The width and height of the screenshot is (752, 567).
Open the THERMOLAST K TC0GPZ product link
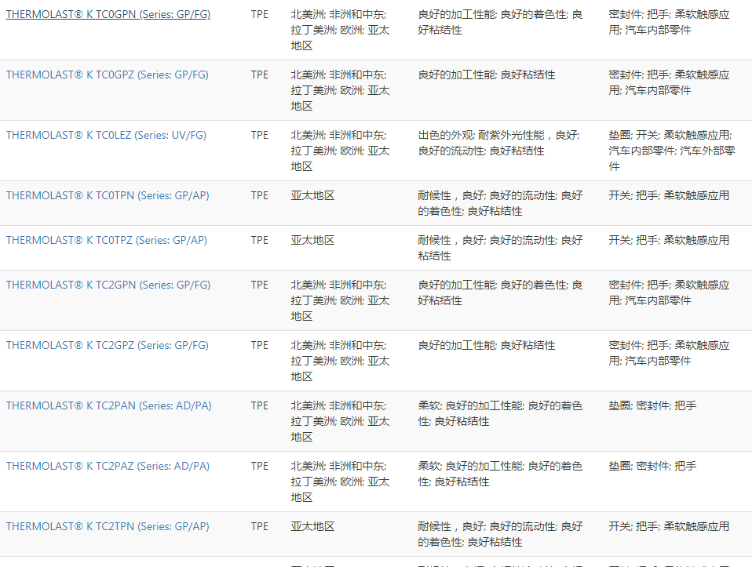pyautogui.click(x=108, y=75)
